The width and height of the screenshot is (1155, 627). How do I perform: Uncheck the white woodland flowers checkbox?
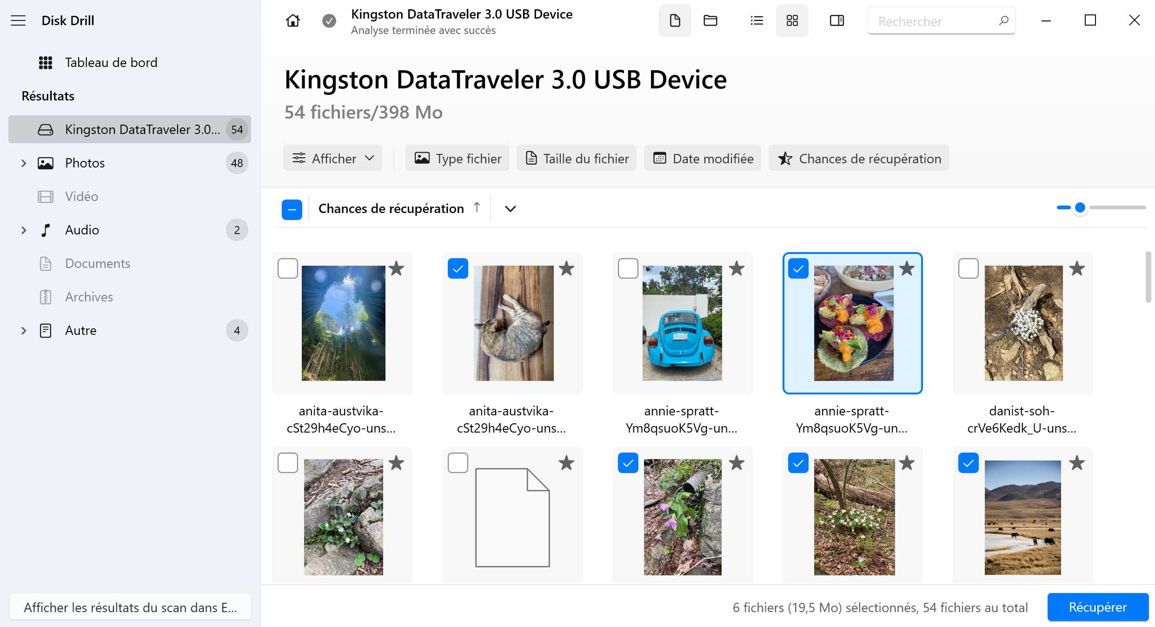coord(798,463)
